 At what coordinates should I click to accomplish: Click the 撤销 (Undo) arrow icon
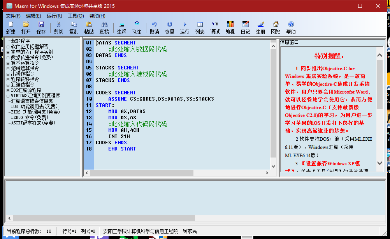(154, 27)
